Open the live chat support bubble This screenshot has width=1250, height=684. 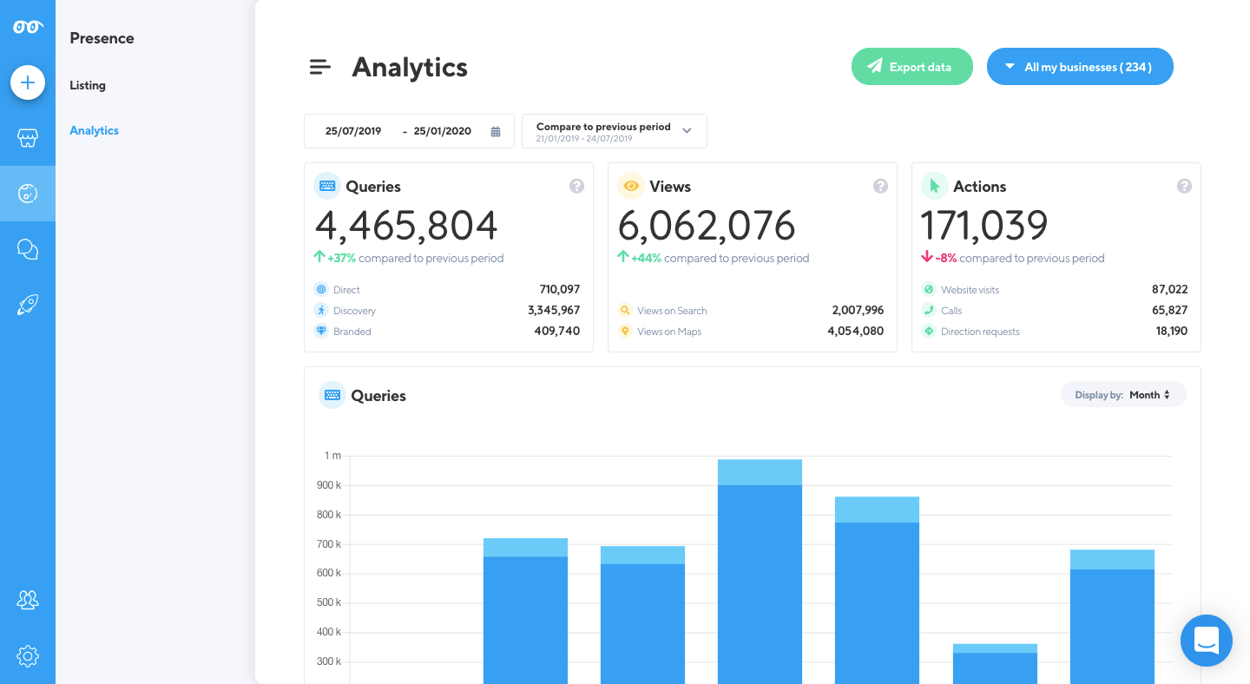(x=1207, y=641)
